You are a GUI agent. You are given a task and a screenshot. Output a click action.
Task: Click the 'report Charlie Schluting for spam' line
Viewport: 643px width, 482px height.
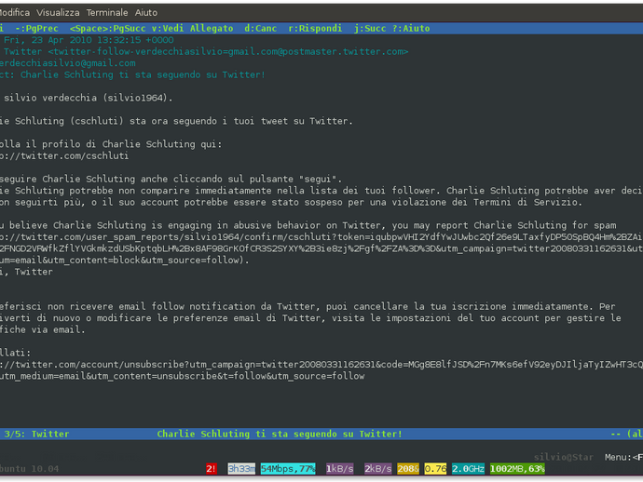308,225
